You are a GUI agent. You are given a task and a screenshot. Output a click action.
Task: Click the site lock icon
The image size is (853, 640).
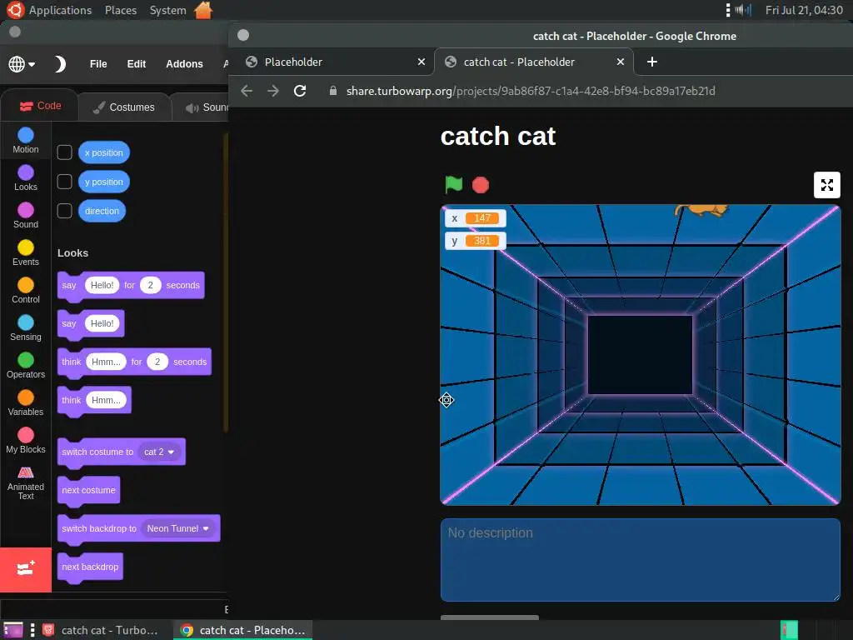pyautogui.click(x=333, y=91)
